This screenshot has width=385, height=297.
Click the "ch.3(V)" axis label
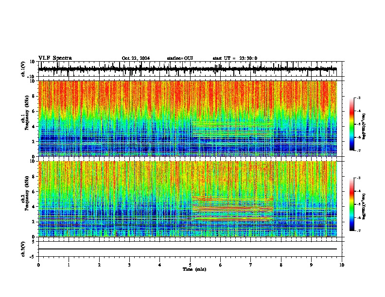coord(23,249)
